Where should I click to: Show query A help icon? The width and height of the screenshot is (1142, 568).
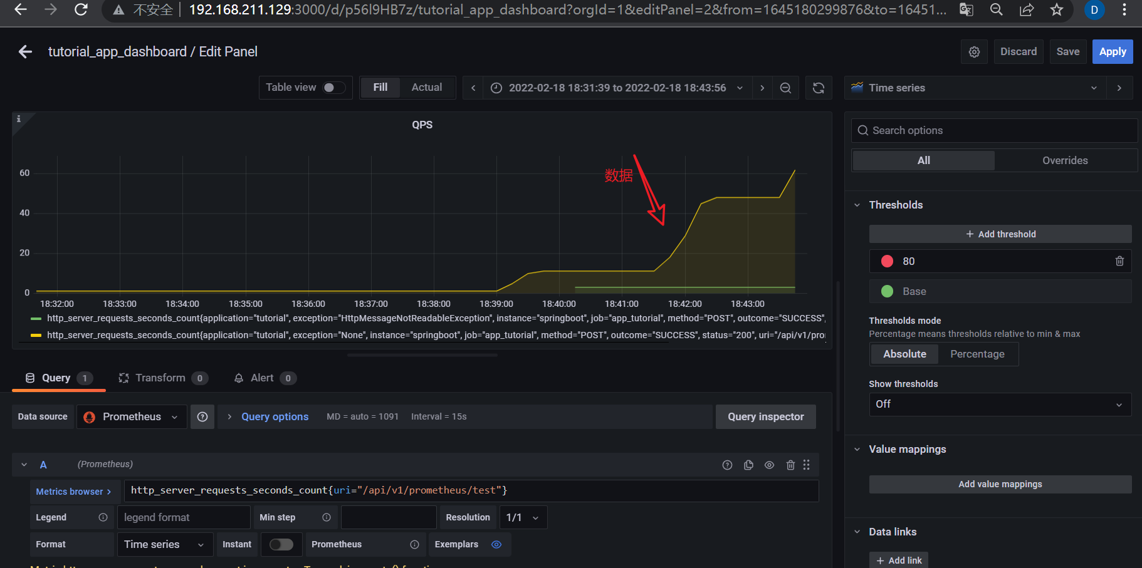click(727, 465)
